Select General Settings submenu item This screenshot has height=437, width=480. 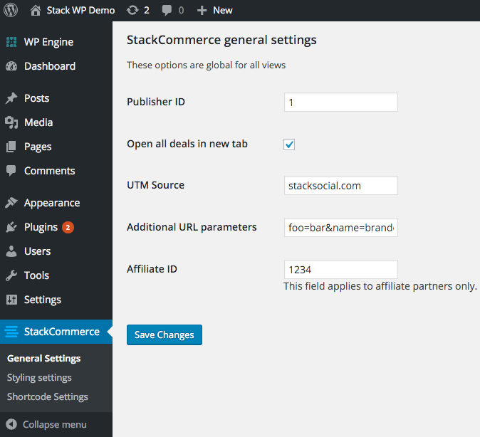pyautogui.click(x=43, y=359)
